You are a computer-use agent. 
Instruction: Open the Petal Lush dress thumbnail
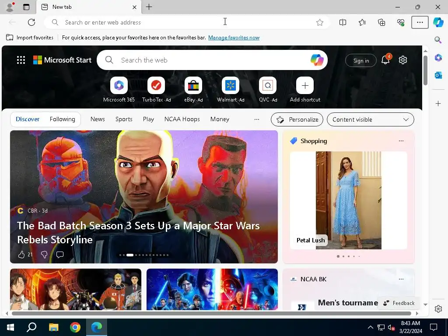coord(348,200)
